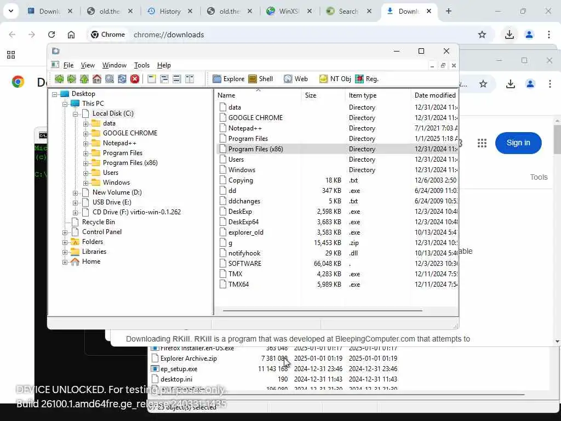Switch to the Search tab
561x421 pixels.
coord(348,12)
